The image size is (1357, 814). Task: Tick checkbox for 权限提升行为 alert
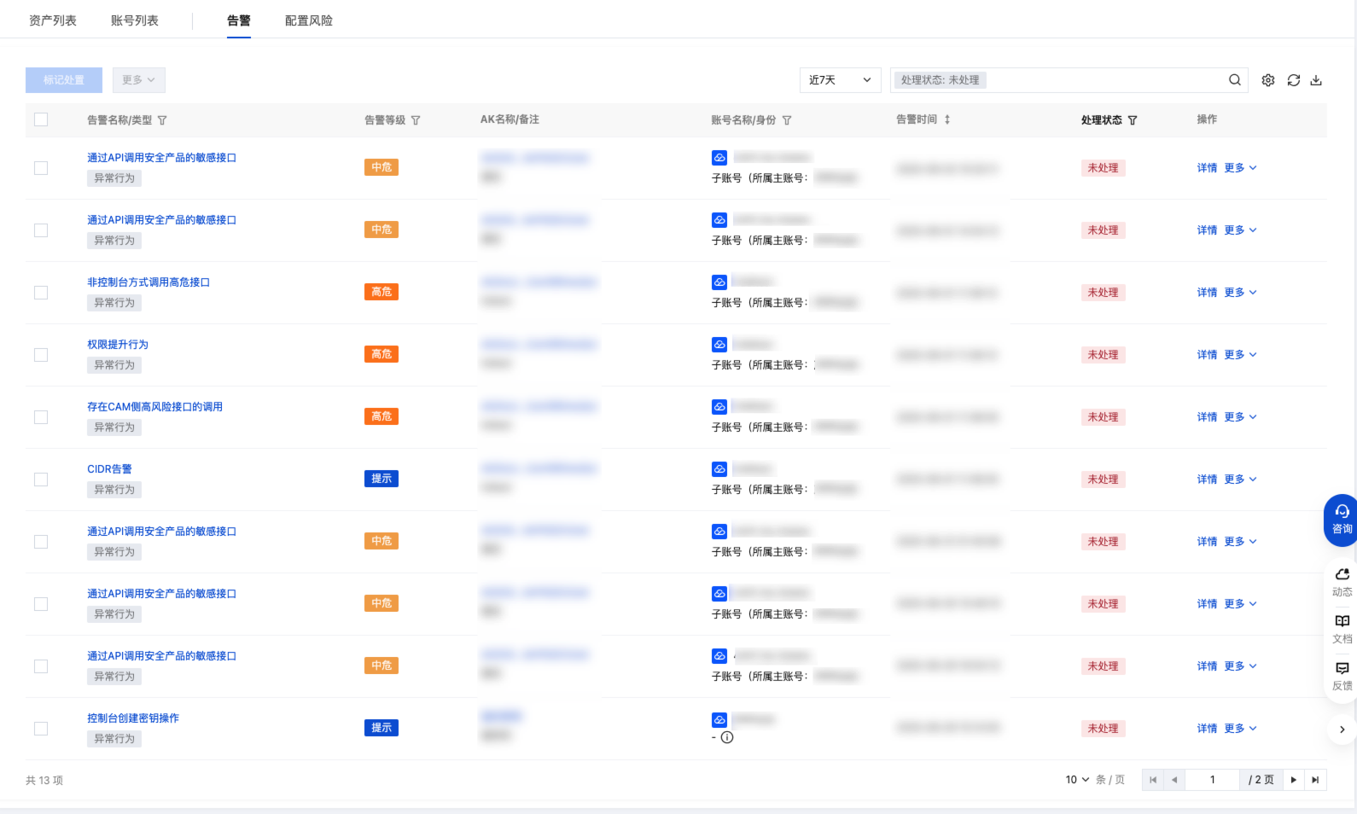coord(41,355)
